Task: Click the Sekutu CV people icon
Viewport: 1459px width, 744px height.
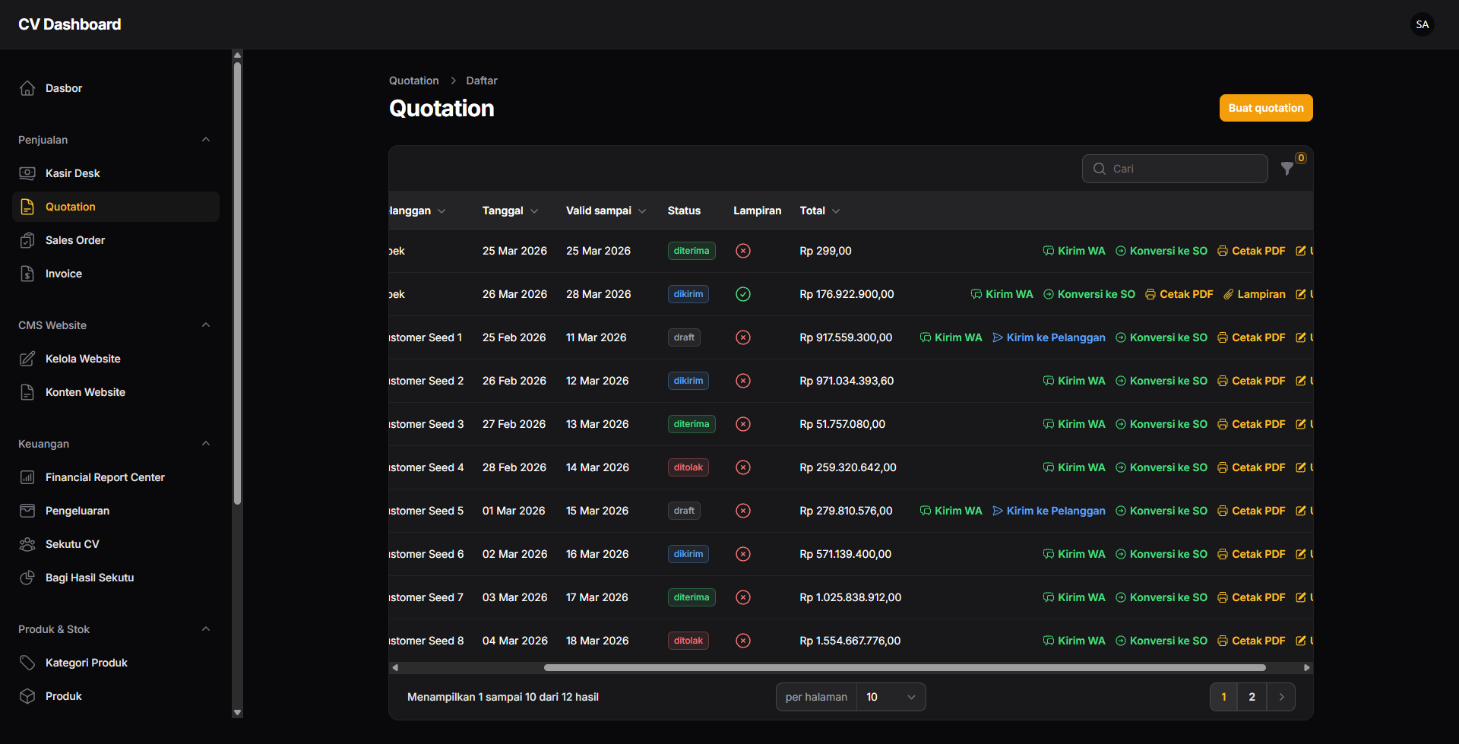Action: coord(27,544)
